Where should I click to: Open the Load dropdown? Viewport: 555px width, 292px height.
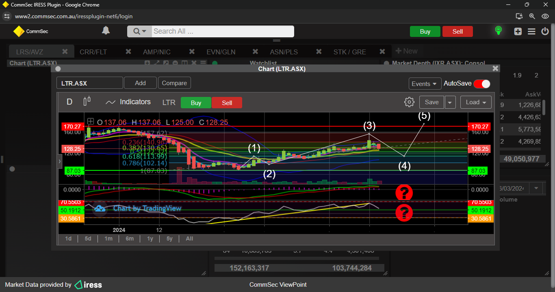(476, 102)
